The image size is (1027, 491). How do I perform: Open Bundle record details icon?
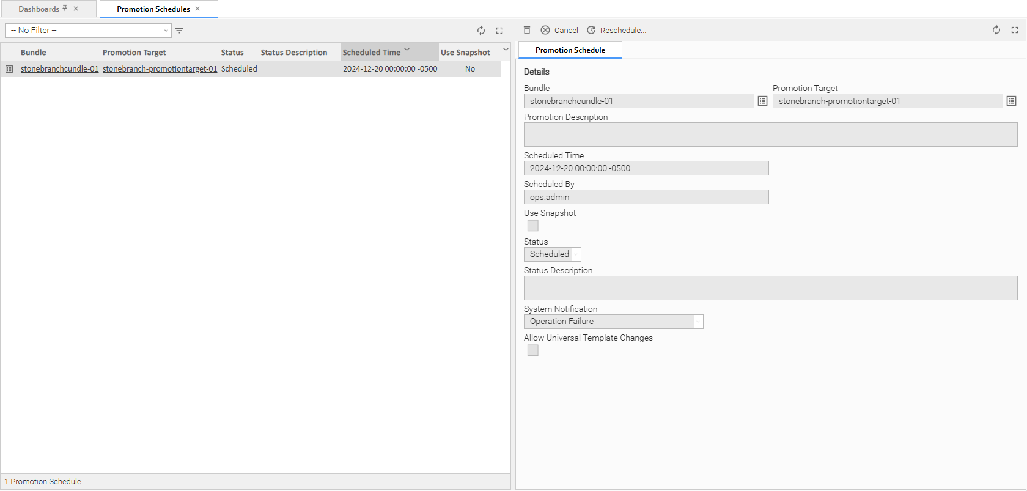pyautogui.click(x=762, y=102)
